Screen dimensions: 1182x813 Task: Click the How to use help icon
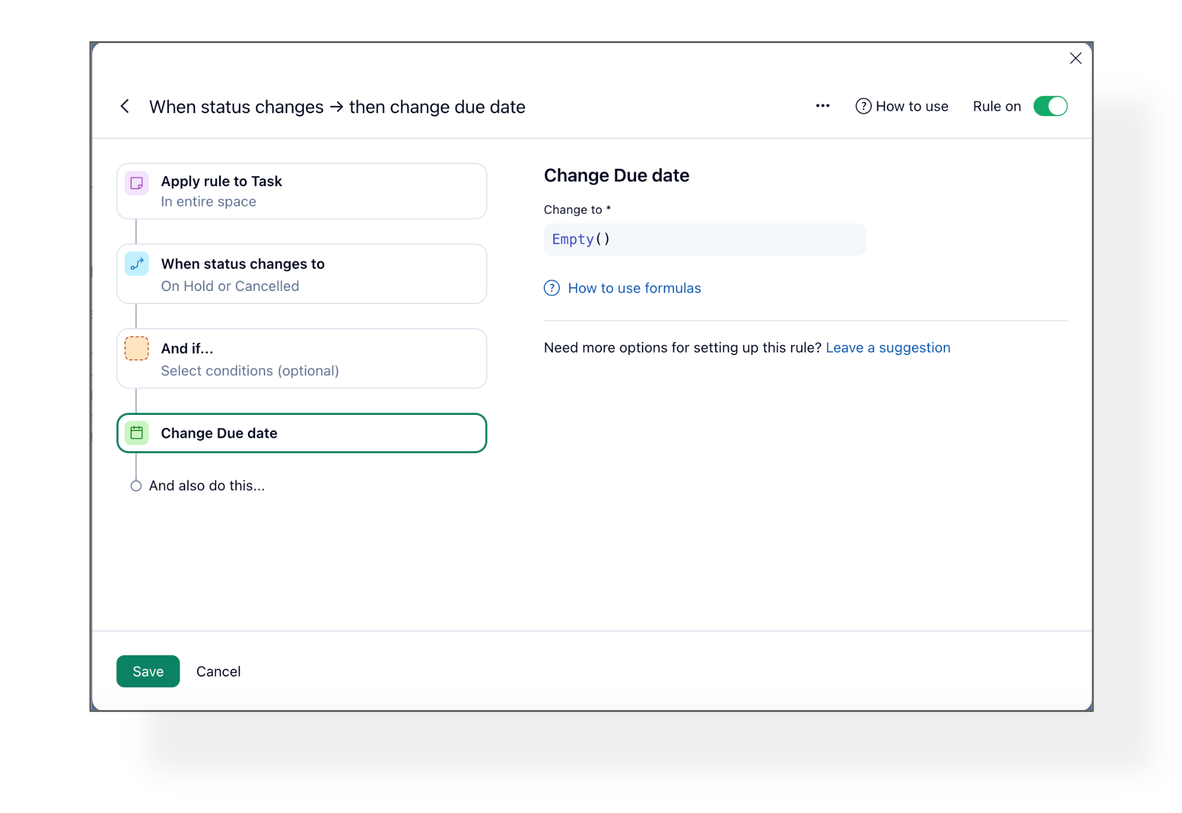coord(862,107)
